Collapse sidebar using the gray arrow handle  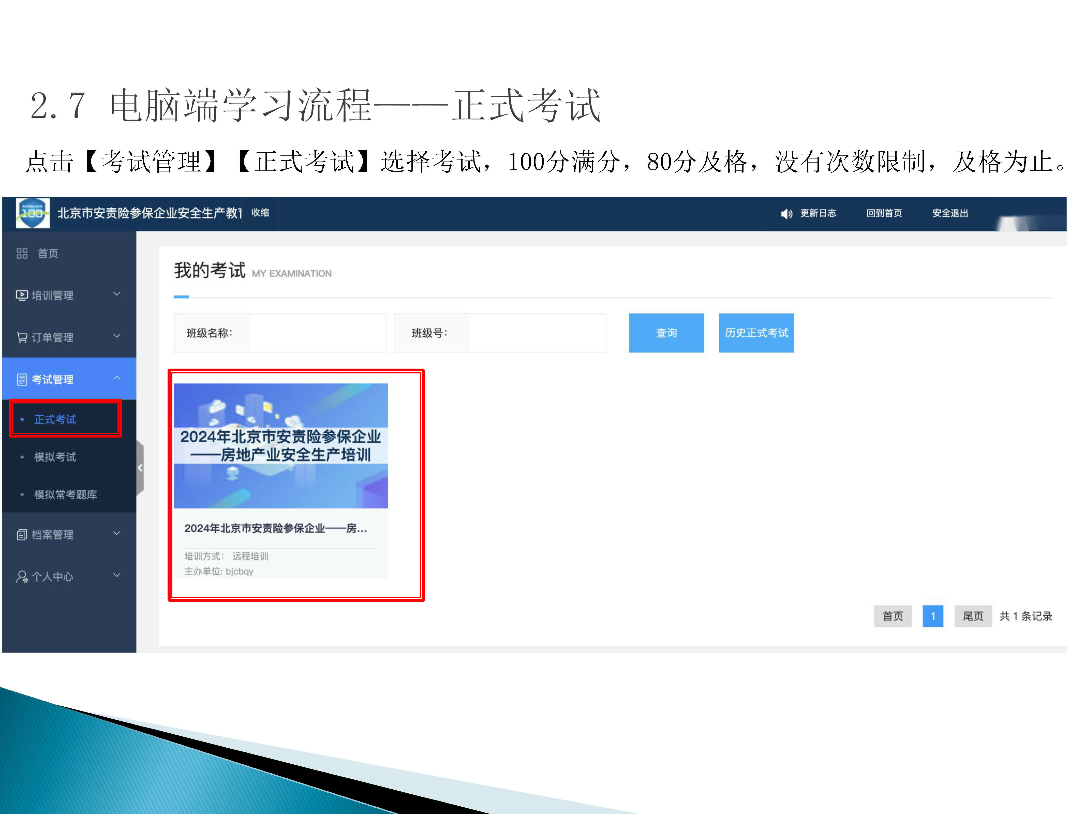(140, 468)
